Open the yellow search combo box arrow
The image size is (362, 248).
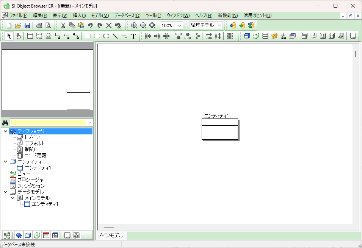[90, 123]
